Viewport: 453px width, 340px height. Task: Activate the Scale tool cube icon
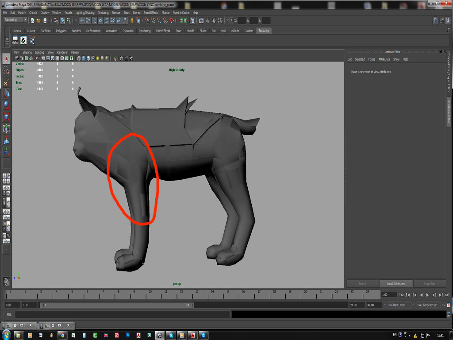tap(6, 117)
